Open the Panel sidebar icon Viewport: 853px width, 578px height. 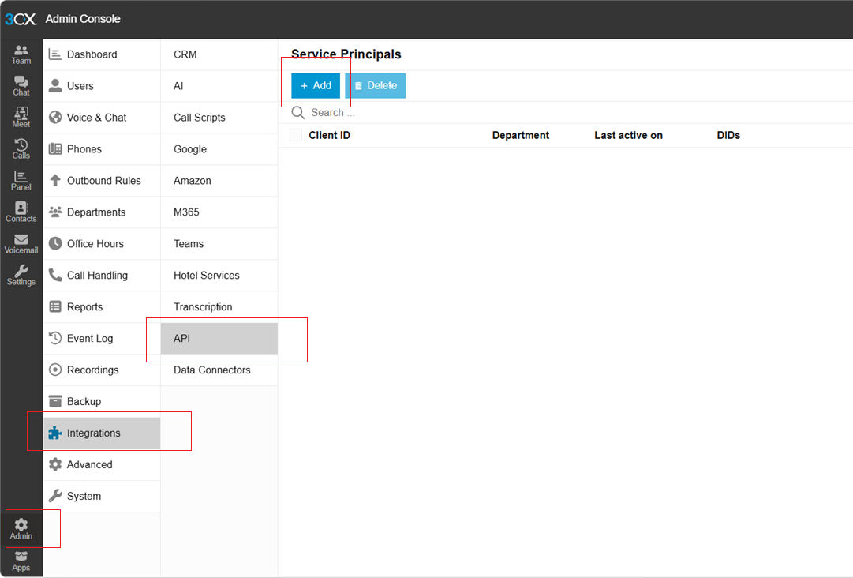(x=21, y=181)
